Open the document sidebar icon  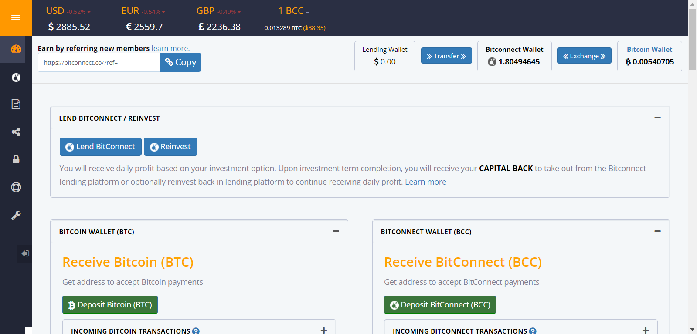(16, 104)
